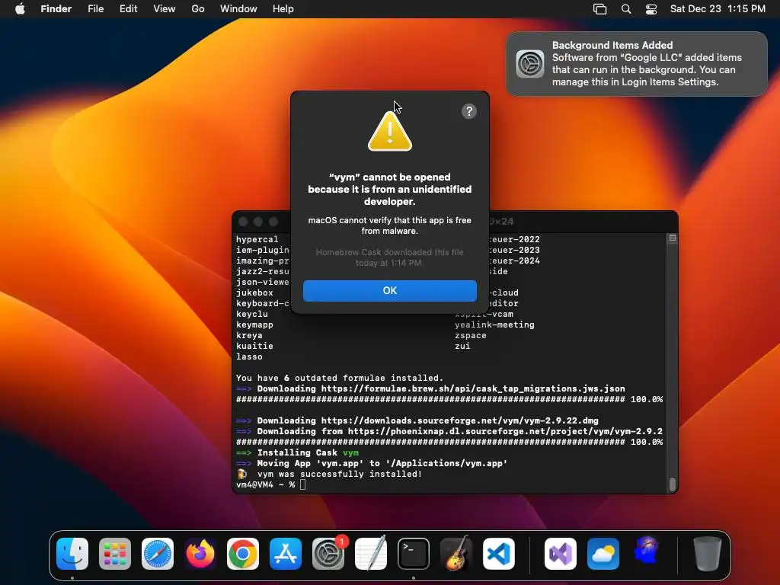Open Visual Studio from the Dock
The width and height of the screenshot is (780, 585).
point(561,553)
